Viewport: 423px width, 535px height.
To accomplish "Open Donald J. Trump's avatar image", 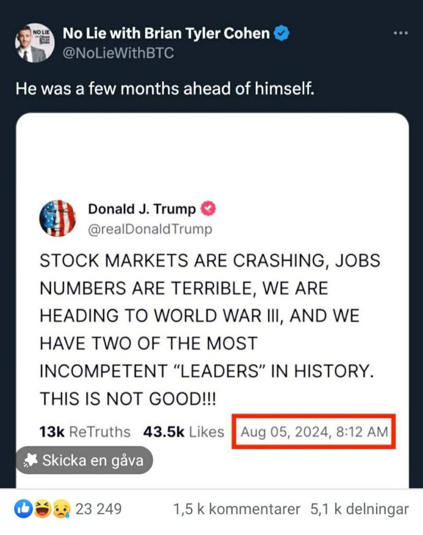I will [58, 218].
